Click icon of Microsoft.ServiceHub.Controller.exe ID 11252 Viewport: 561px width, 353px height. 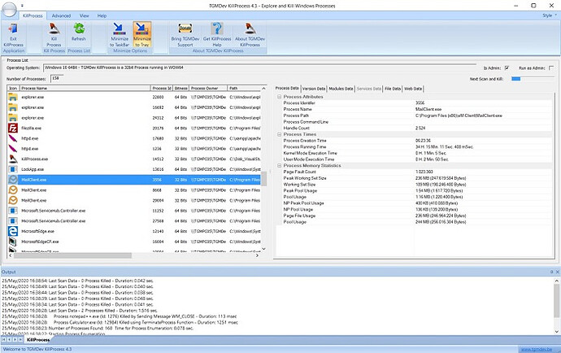(13, 211)
